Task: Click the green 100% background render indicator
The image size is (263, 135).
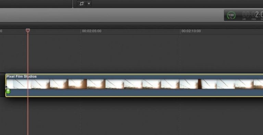Action: coord(231,15)
